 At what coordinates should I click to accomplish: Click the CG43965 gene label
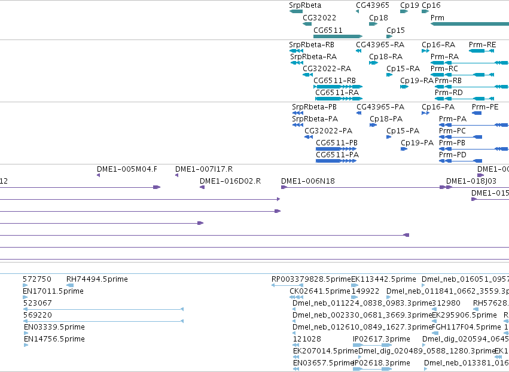tap(373, 5)
